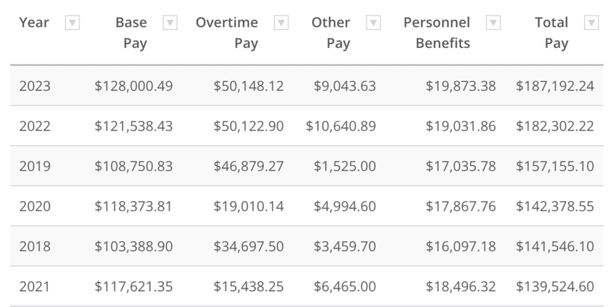The height and width of the screenshot is (307, 616).
Task: Click the Overtime Pay header label
Action: [x=227, y=33]
